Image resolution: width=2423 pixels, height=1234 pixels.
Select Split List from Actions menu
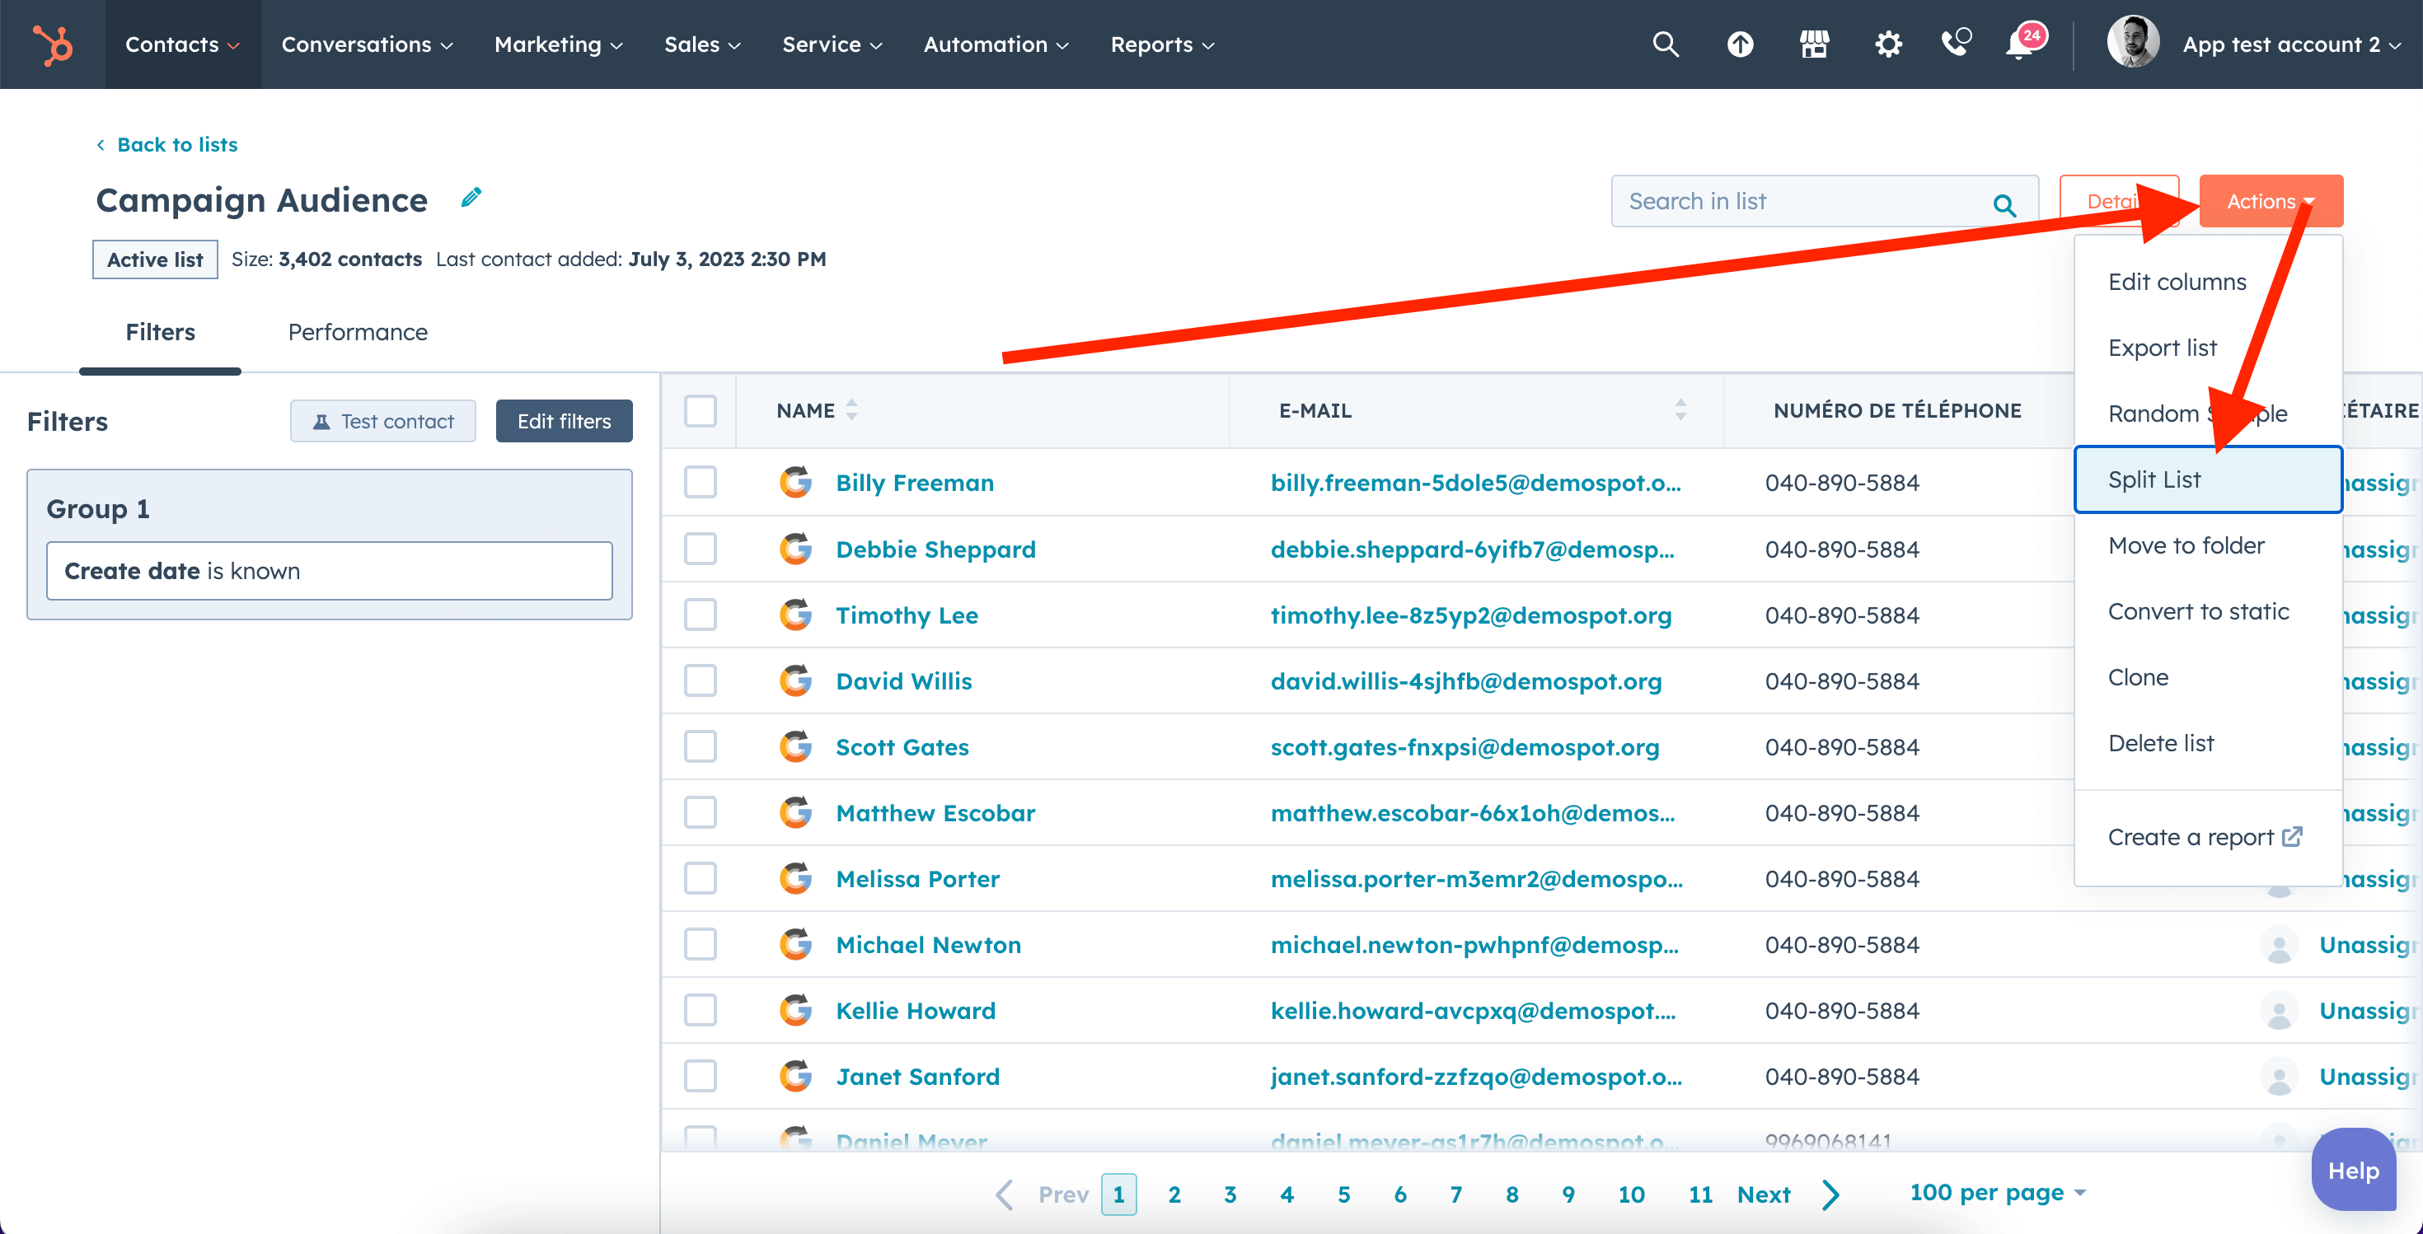point(2208,479)
